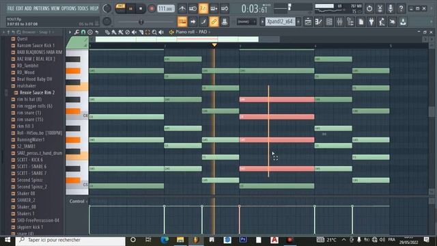
Task: Select the piano roll Zoom magnifier tool
Action: [x=154, y=32]
